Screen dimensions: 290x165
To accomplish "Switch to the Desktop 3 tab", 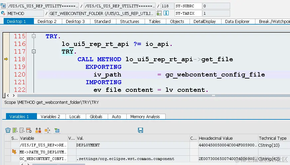I will (x=75, y=22).
